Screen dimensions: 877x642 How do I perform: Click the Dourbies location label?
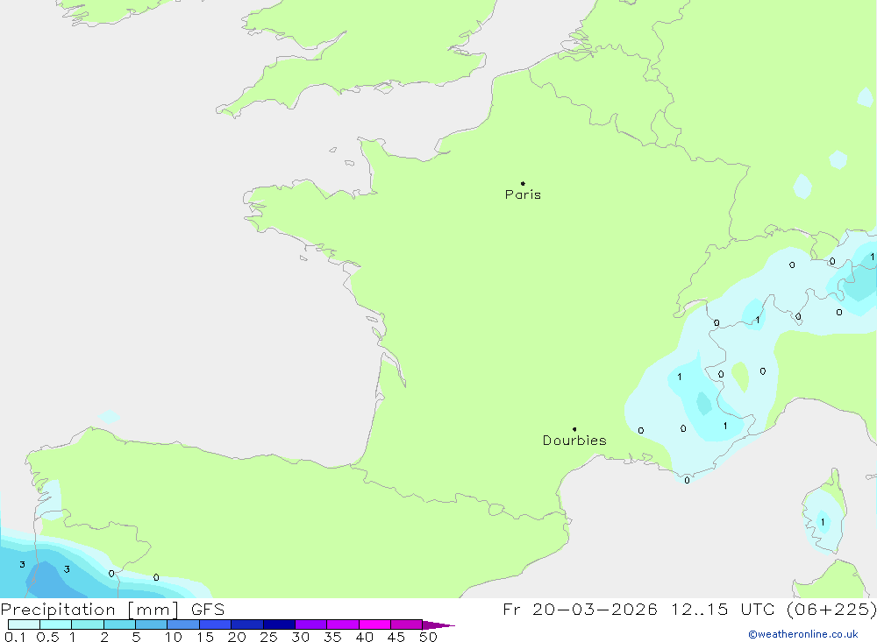(x=574, y=441)
